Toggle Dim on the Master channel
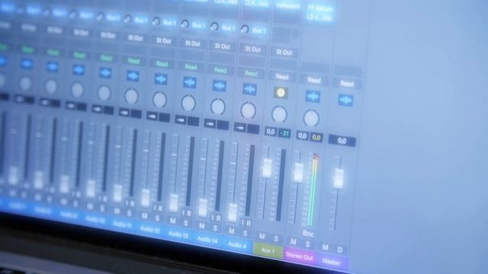488x274 pixels. point(340,250)
